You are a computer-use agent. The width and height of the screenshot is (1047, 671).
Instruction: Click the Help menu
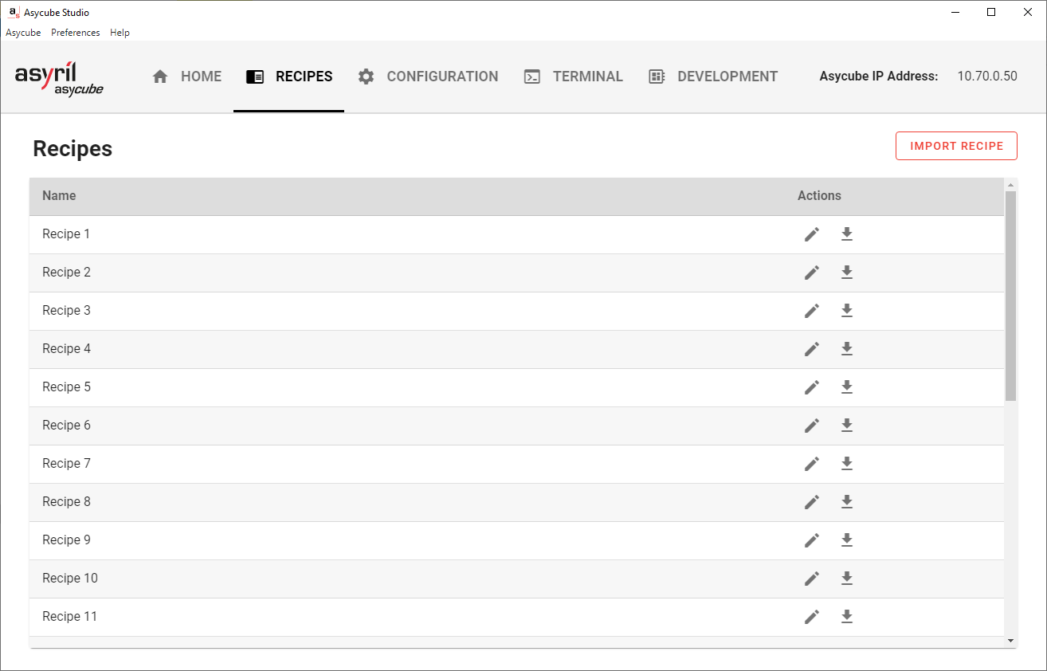coord(120,33)
